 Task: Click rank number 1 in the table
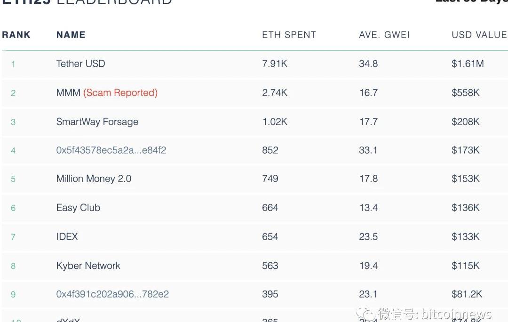pyautogui.click(x=13, y=64)
